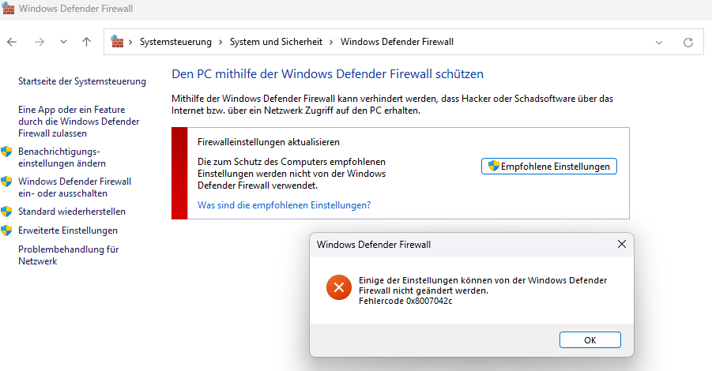Open Was sind die empfohlenen Einstellungen link
Viewport: 712px width, 371px height.
[284, 205]
